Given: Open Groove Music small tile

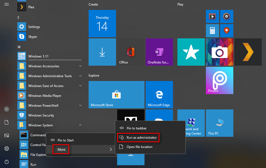Looking at the screenshot, I should pyautogui.click(x=227, y=16).
